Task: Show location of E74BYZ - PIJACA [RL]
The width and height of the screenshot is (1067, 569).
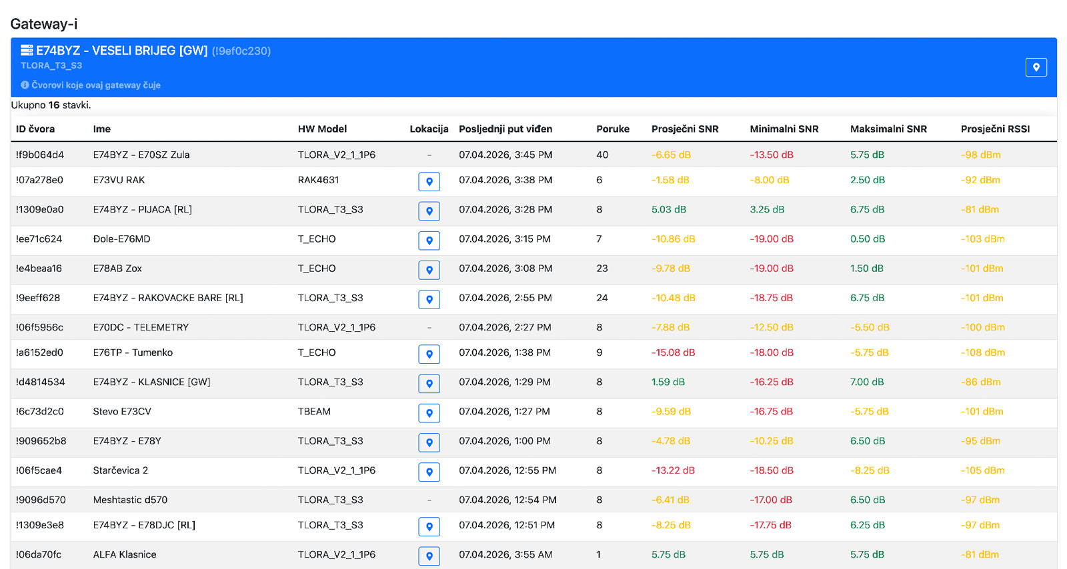Action: pyautogui.click(x=429, y=211)
